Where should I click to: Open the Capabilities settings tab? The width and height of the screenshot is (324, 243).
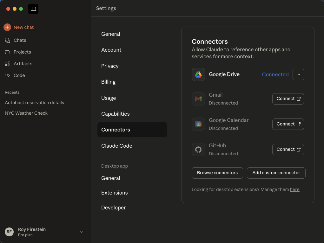pyautogui.click(x=115, y=114)
